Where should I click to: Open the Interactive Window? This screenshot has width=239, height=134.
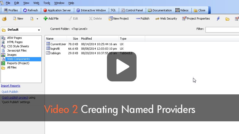tap(91, 10)
